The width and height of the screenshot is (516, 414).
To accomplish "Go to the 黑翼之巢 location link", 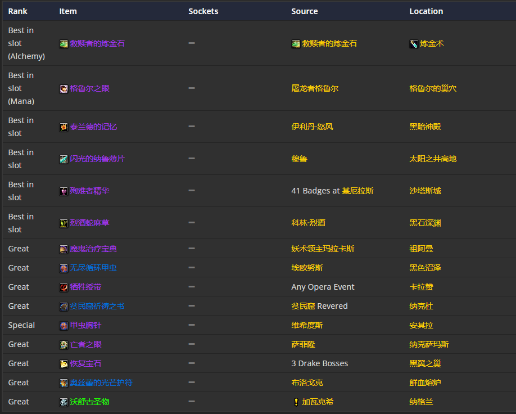I will [425, 363].
